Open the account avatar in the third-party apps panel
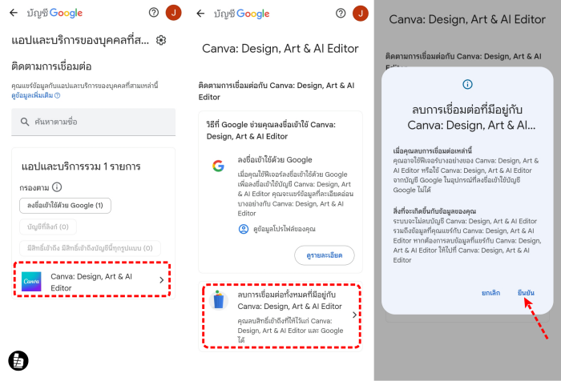The height and width of the screenshot is (381, 561). click(x=174, y=13)
